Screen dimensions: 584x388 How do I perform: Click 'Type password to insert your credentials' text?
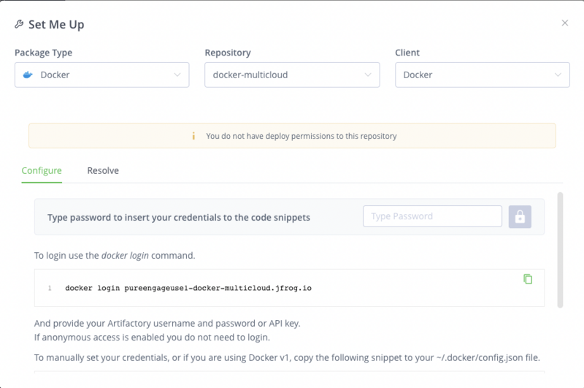[179, 217]
